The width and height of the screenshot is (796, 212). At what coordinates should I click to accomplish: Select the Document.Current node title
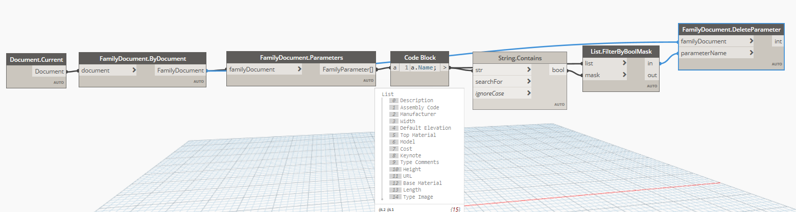[x=36, y=60]
